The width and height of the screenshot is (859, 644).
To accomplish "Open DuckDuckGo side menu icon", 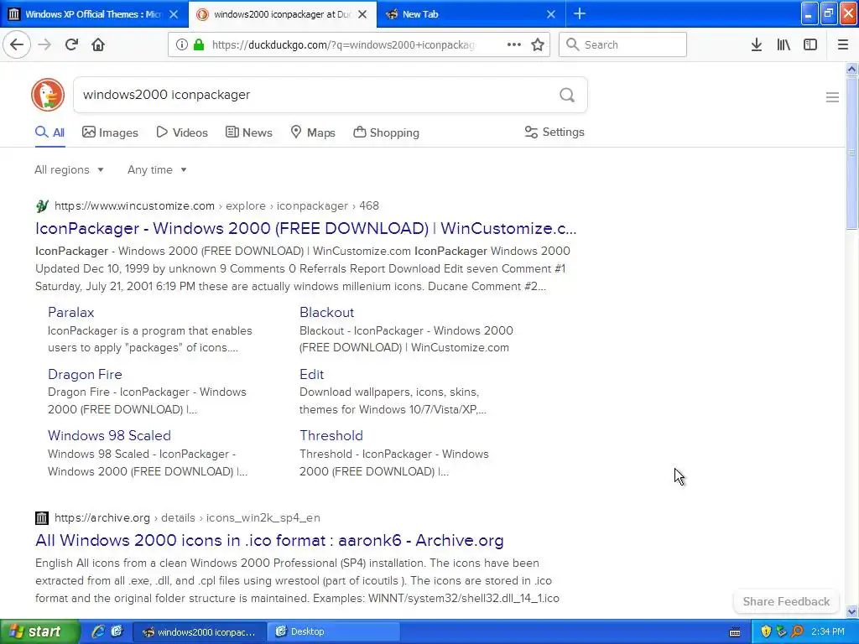I will [832, 97].
